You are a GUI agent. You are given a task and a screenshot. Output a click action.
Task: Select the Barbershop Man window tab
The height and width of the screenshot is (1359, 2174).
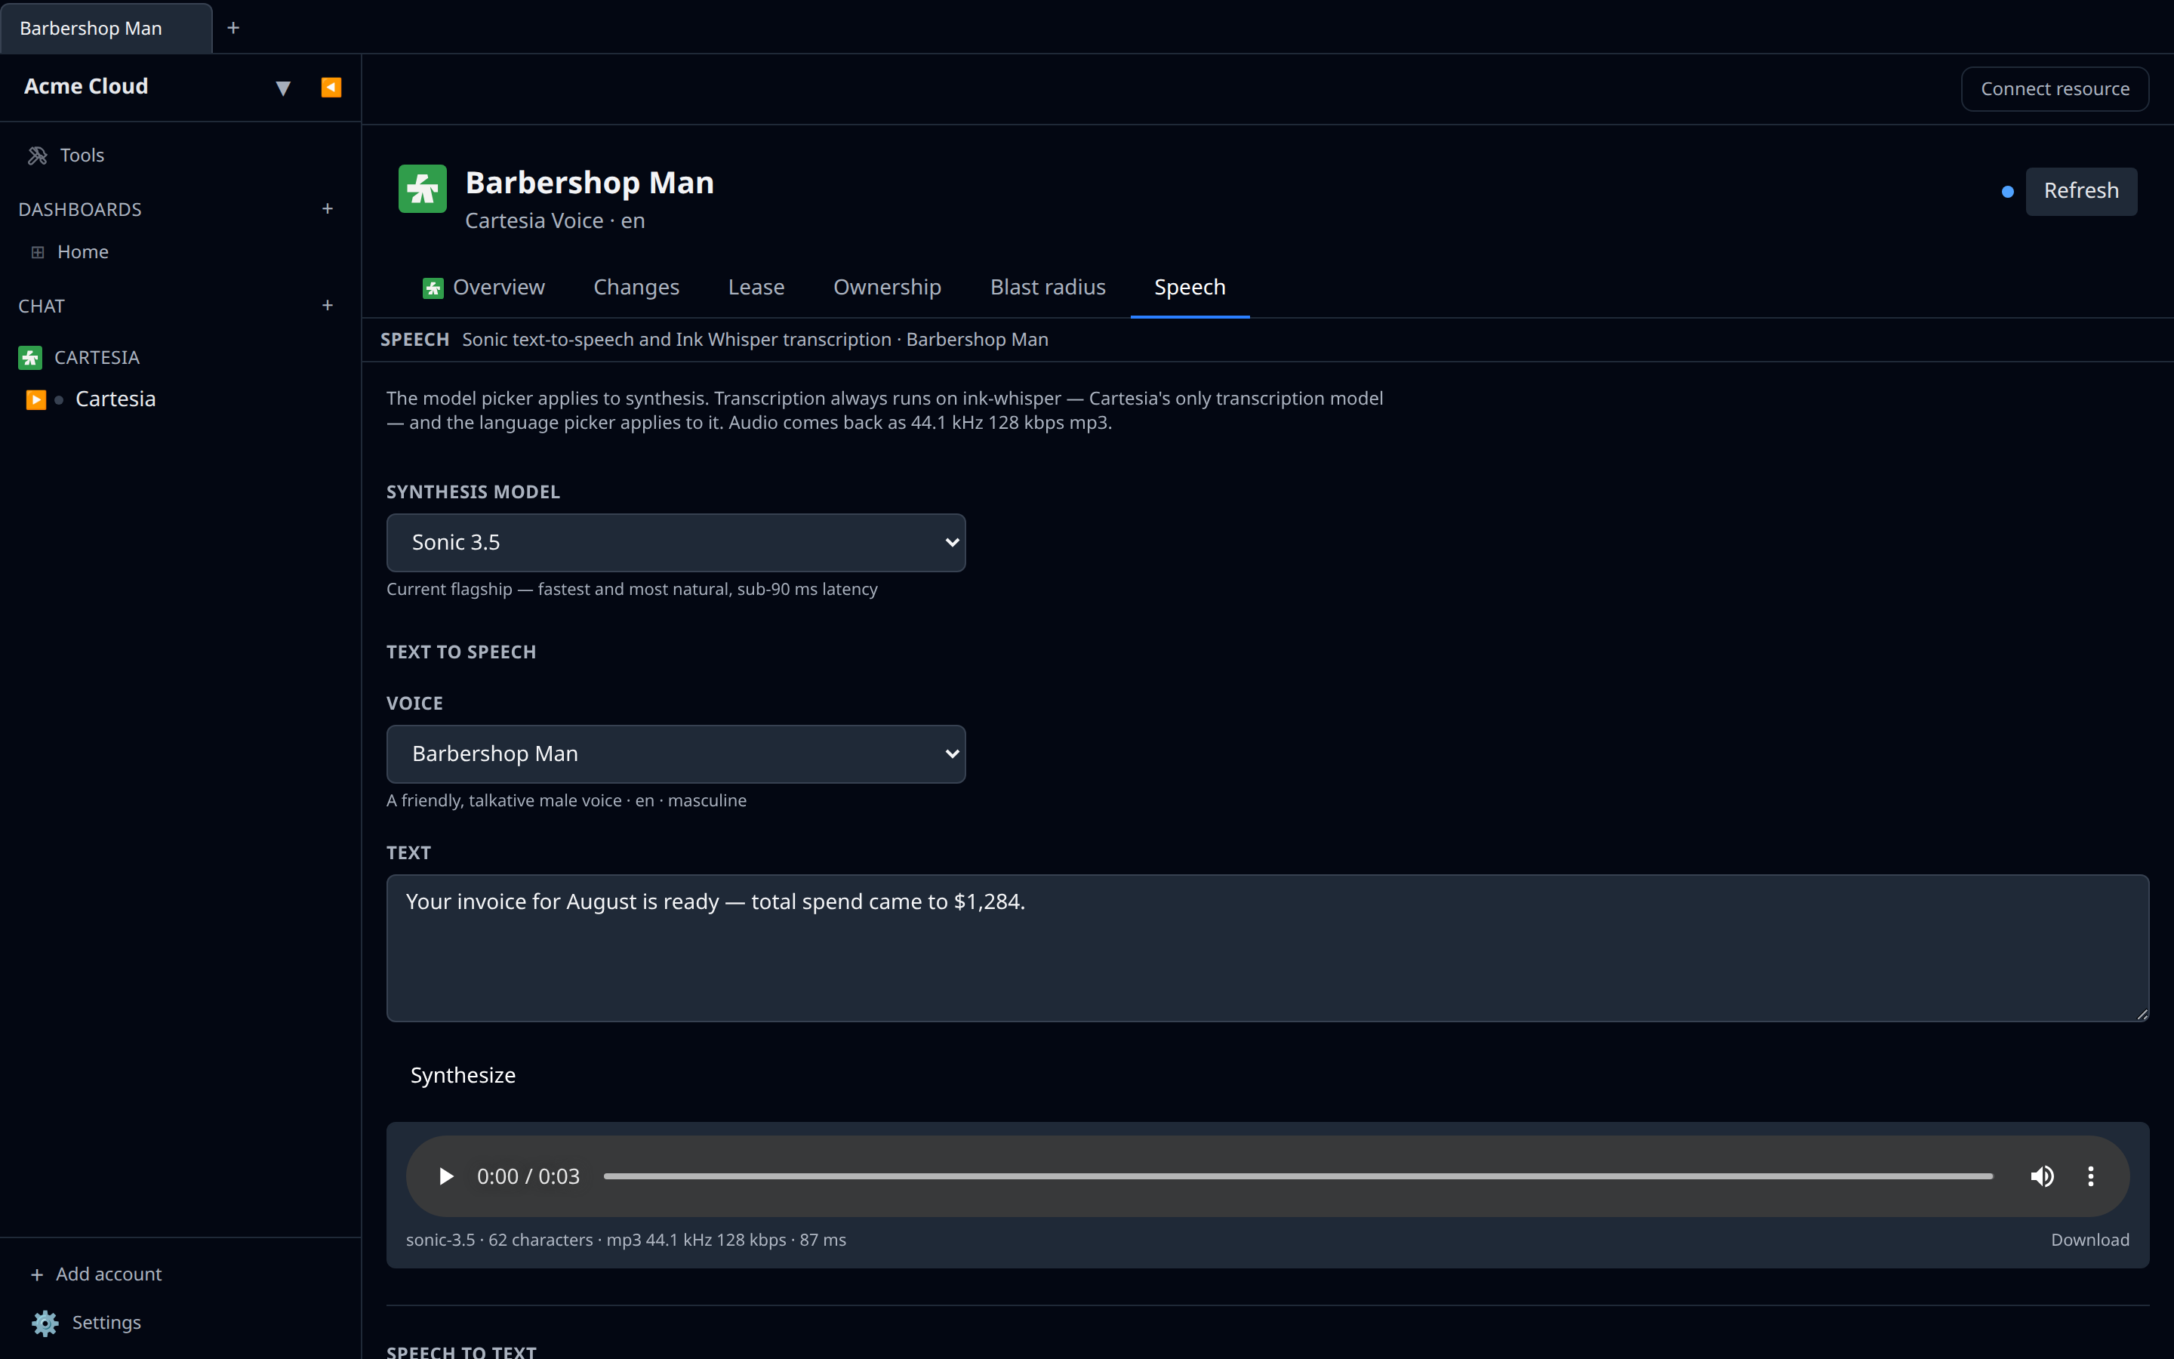(106, 28)
